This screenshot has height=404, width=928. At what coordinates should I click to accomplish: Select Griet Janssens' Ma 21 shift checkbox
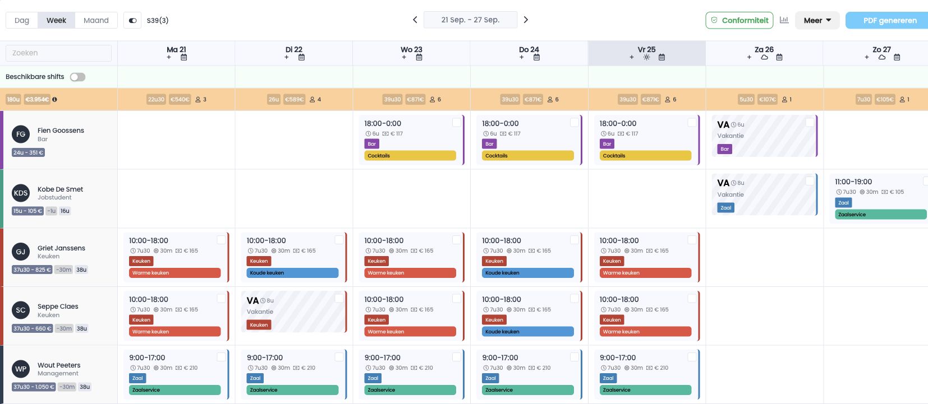(x=222, y=240)
